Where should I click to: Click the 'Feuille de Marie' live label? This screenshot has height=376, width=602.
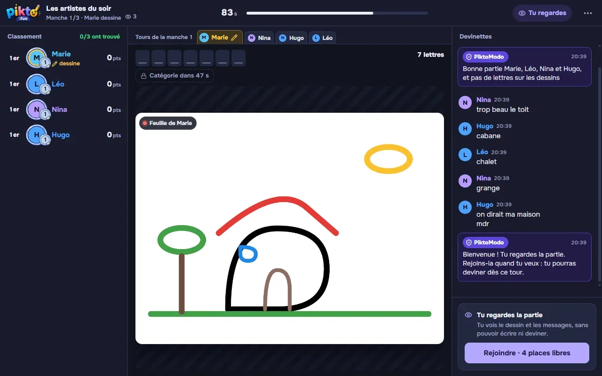pyautogui.click(x=168, y=123)
